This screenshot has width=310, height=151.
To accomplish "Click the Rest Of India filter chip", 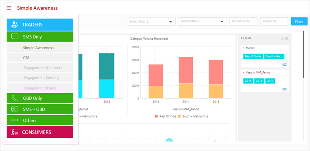I will pos(253,57).
